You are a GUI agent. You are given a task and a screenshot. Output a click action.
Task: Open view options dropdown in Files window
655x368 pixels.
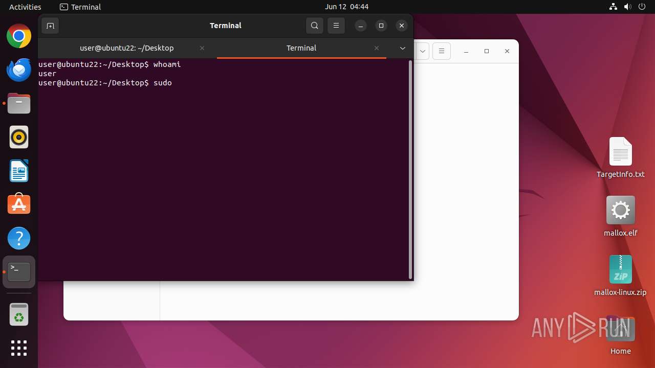pyautogui.click(x=423, y=51)
